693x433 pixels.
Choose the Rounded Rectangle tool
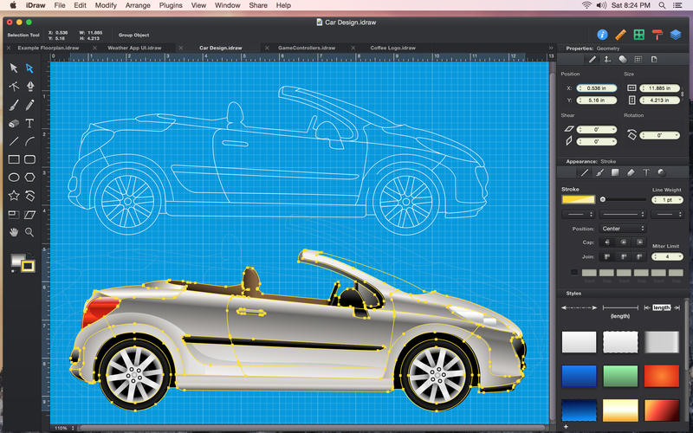pos(29,159)
